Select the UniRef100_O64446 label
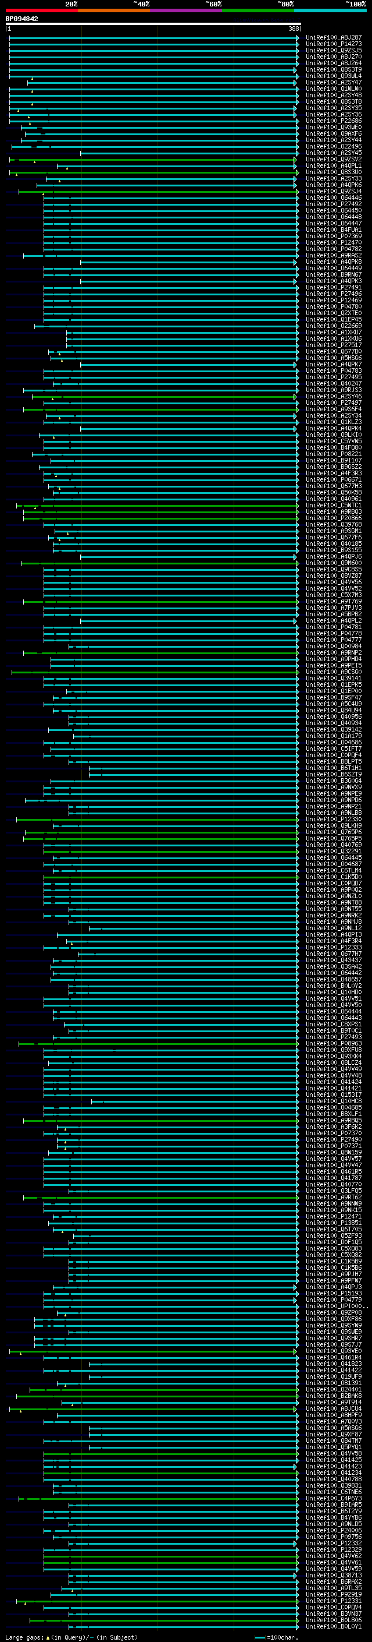The height and width of the screenshot is (1642, 372). (x=334, y=197)
